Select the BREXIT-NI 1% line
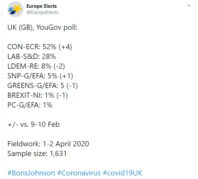Viewport: 198px width, 179px height. tap(38, 95)
